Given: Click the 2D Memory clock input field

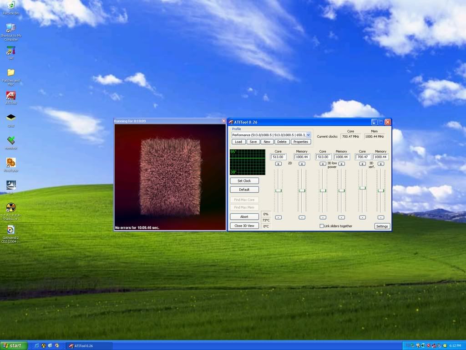Looking at the screenshot, I should click(x=302, y=157).
